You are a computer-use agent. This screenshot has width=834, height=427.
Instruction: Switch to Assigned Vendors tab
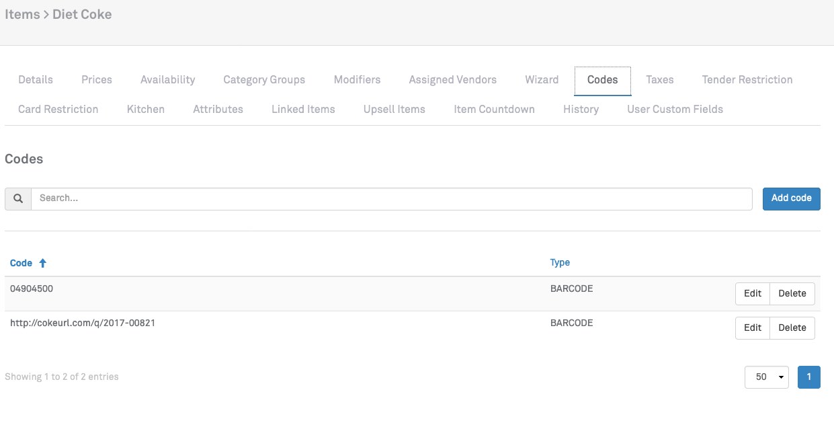(452, 80)
